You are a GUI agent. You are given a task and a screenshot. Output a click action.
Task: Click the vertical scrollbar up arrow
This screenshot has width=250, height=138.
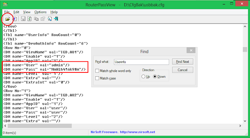[x=245, y=27]
